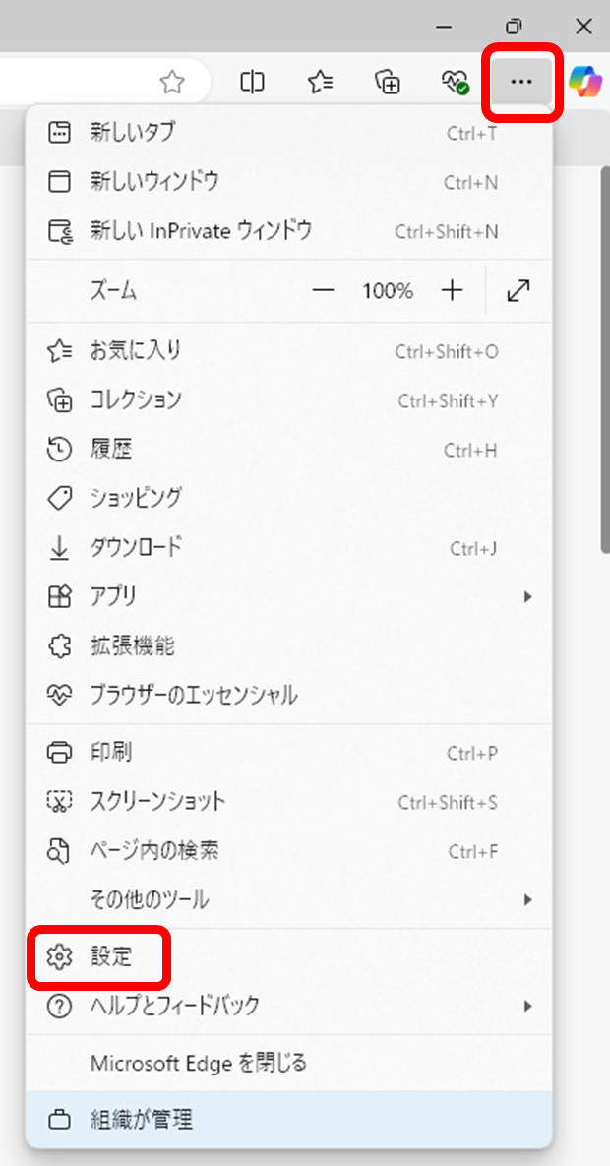Open the Collections toolbar icon

389,82
